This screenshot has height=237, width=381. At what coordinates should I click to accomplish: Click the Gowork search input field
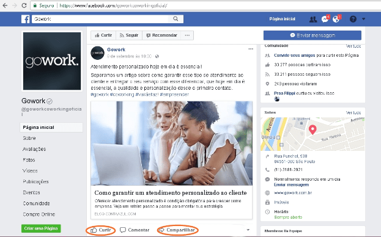pyautogui.click(x=100, y=19)
